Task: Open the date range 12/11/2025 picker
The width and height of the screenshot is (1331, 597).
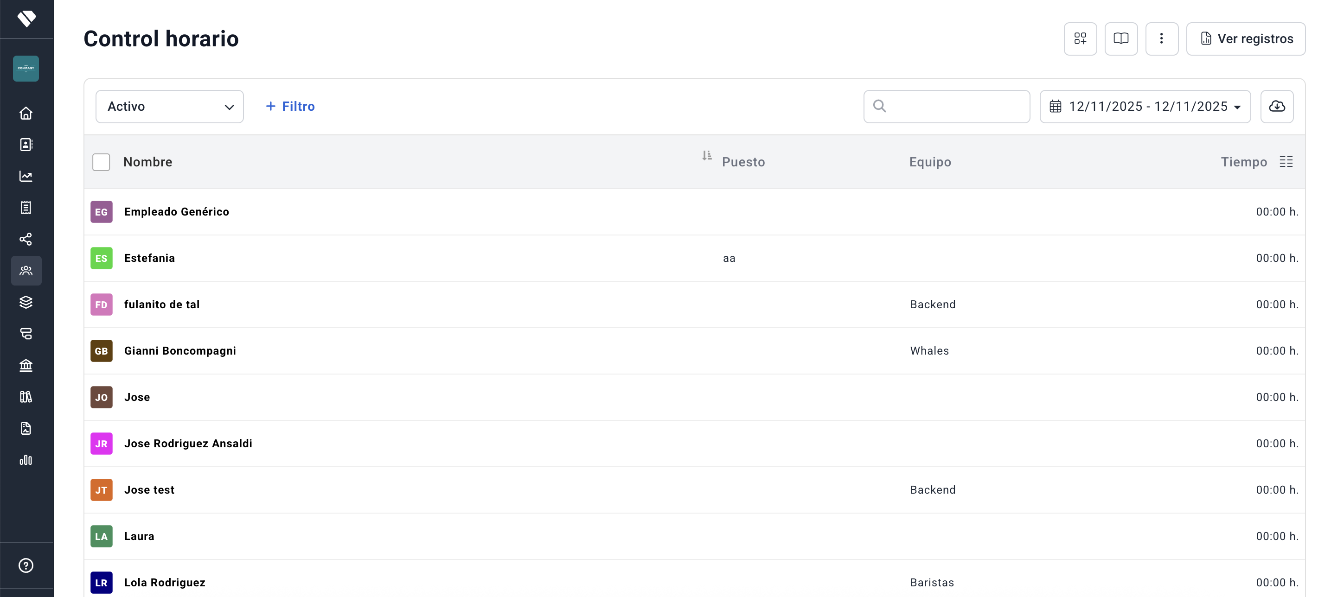Action: click(1145, 107)
